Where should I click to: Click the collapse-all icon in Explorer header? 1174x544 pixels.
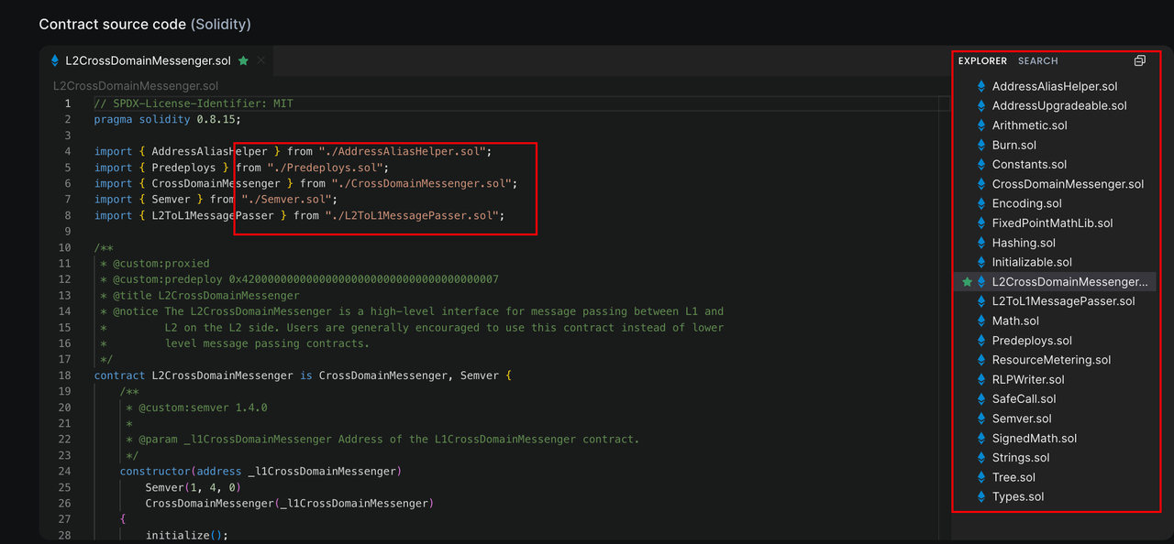point(1139,61)
